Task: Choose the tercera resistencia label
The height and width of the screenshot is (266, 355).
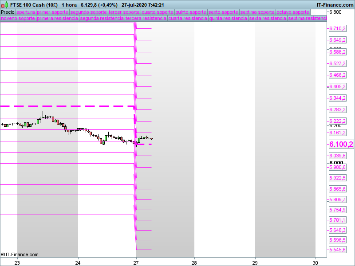Action: point(146,18)
